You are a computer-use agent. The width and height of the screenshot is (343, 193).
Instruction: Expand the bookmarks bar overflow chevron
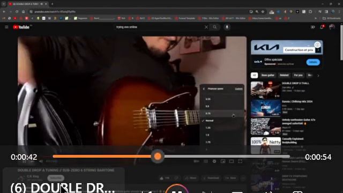click(x=316, y=18)
